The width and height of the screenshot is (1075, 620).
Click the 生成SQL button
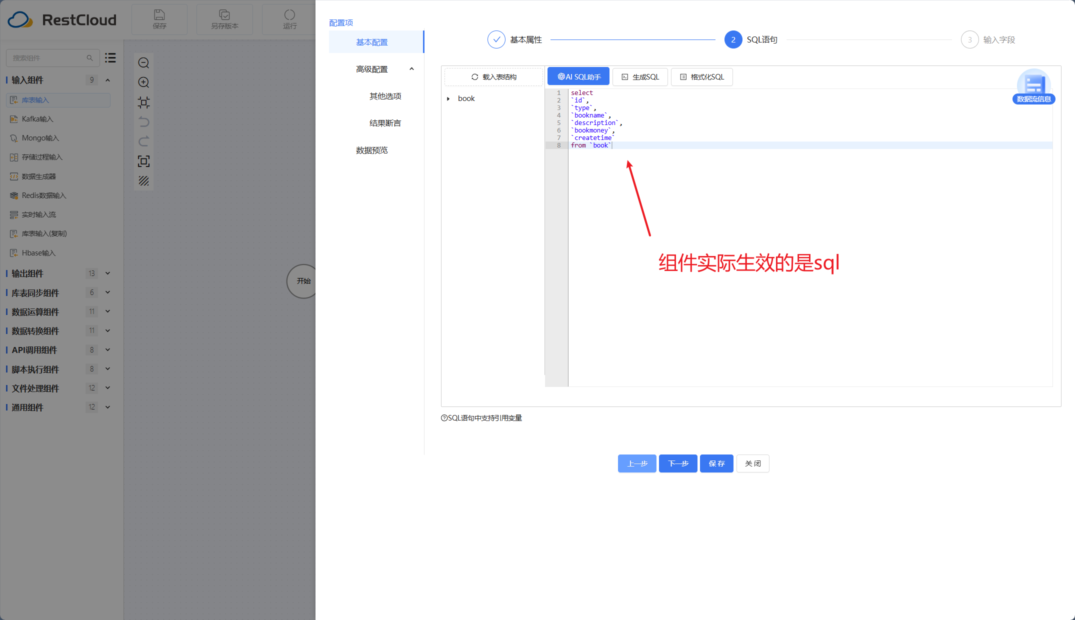640,77
